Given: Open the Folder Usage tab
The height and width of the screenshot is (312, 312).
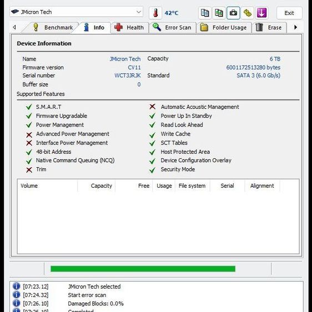Looking at the screenshot, I should click(224, 27).
